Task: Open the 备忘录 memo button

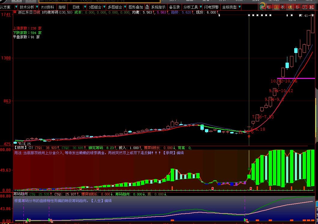Action: tap(174, 7)
